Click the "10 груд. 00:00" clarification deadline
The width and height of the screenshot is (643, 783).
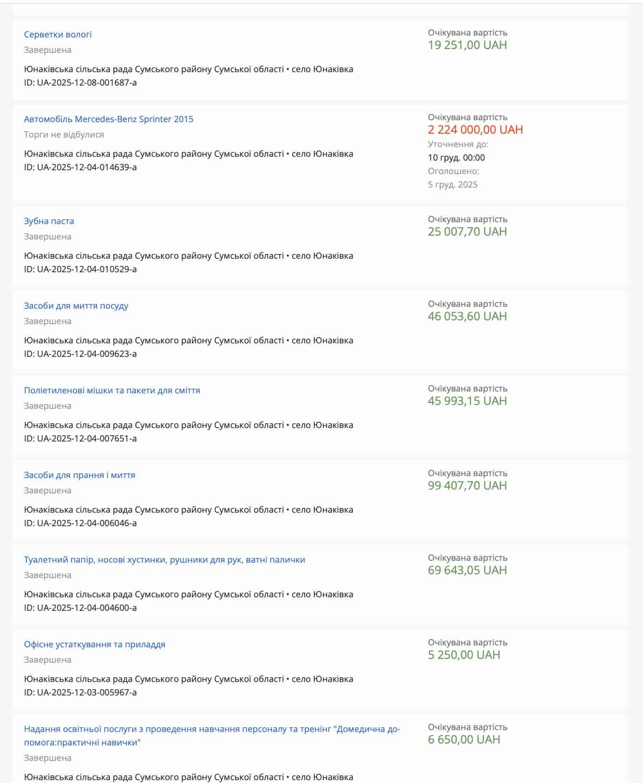456,158
